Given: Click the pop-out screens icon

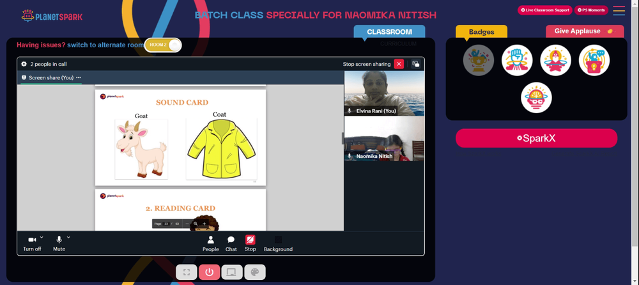Looking at the screenshot, I should point(415,64).
